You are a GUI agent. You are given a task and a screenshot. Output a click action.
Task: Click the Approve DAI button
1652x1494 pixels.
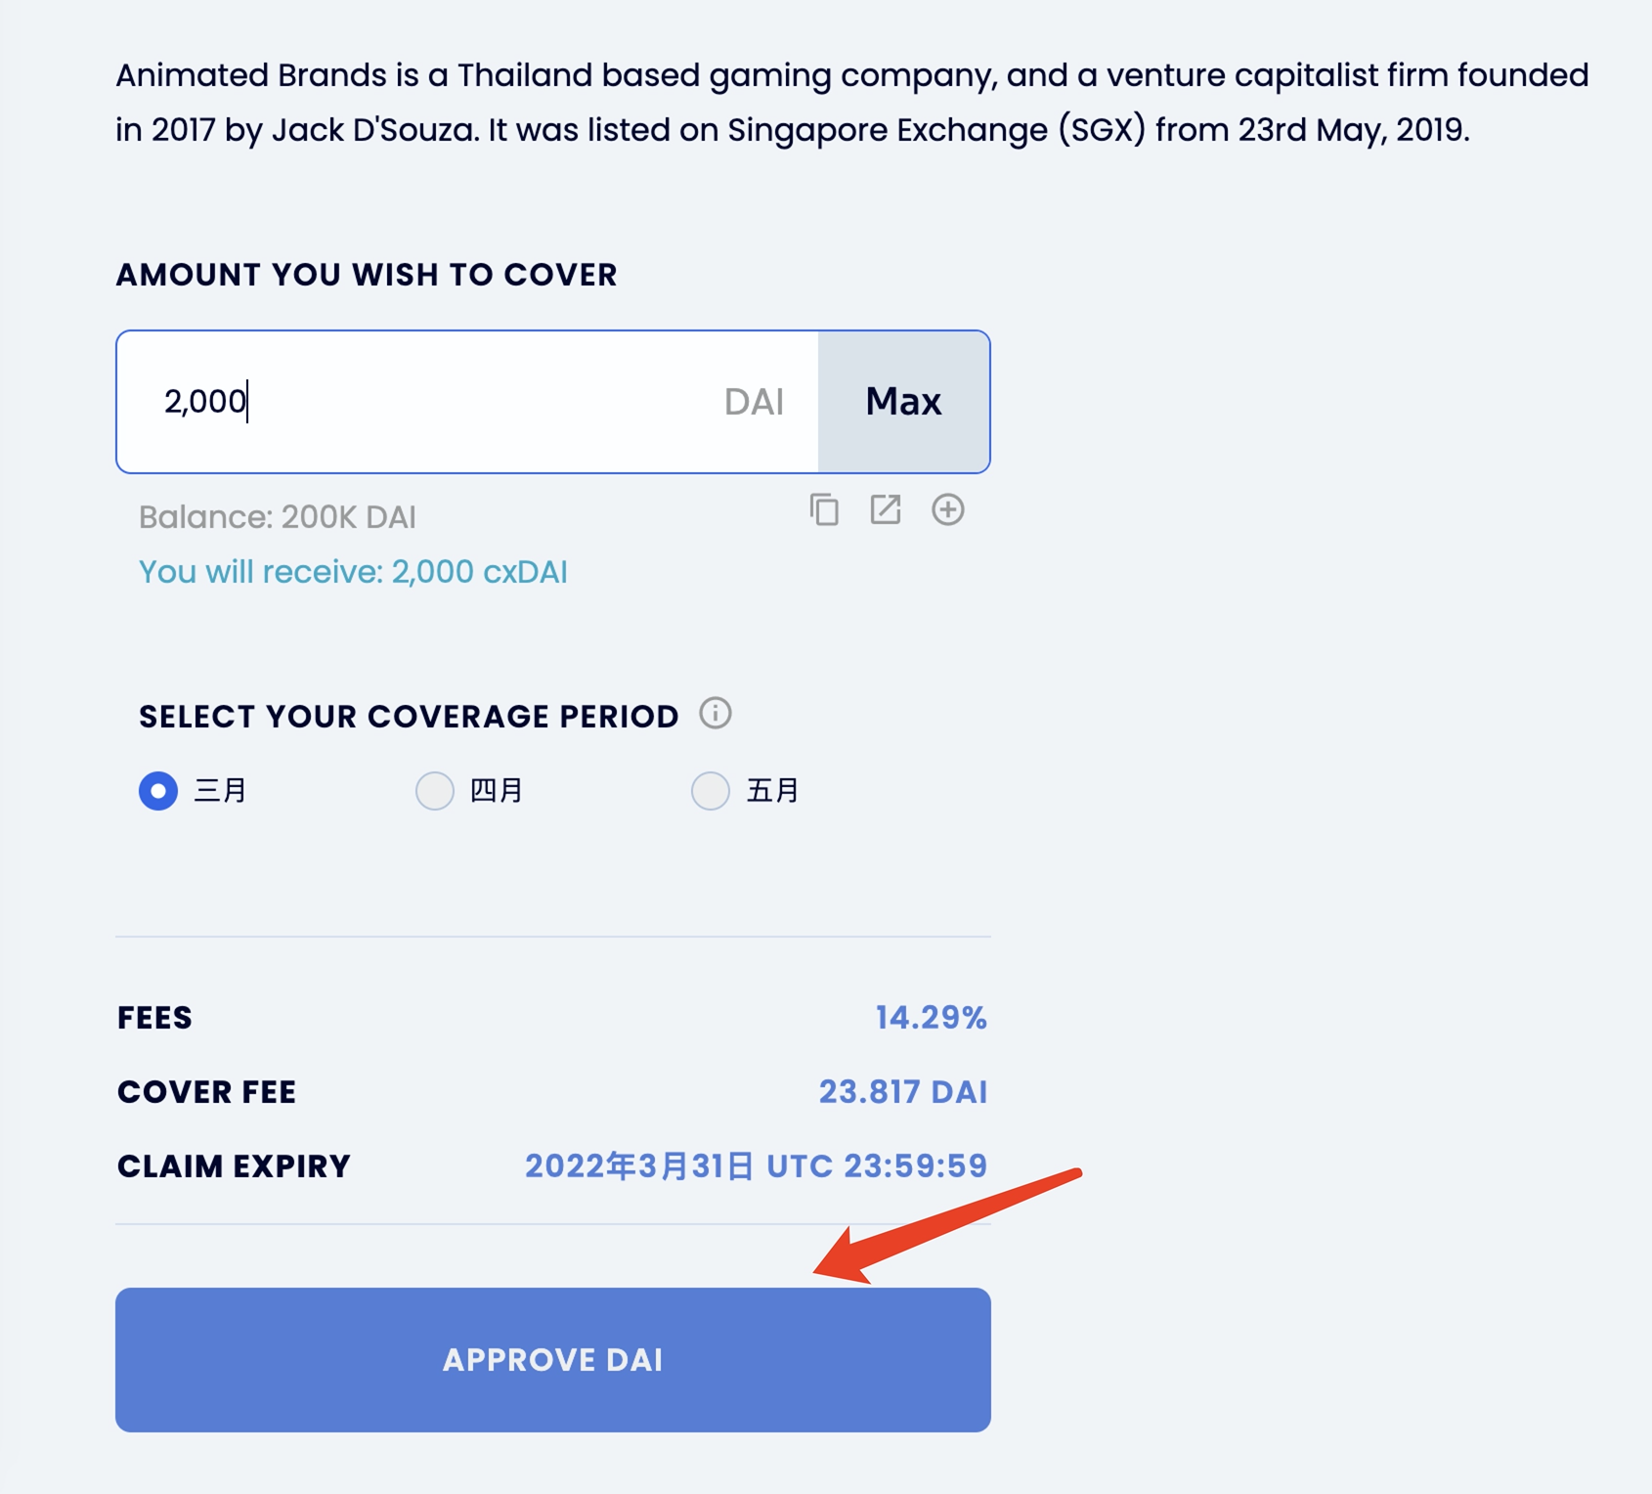click(553, 1359)
